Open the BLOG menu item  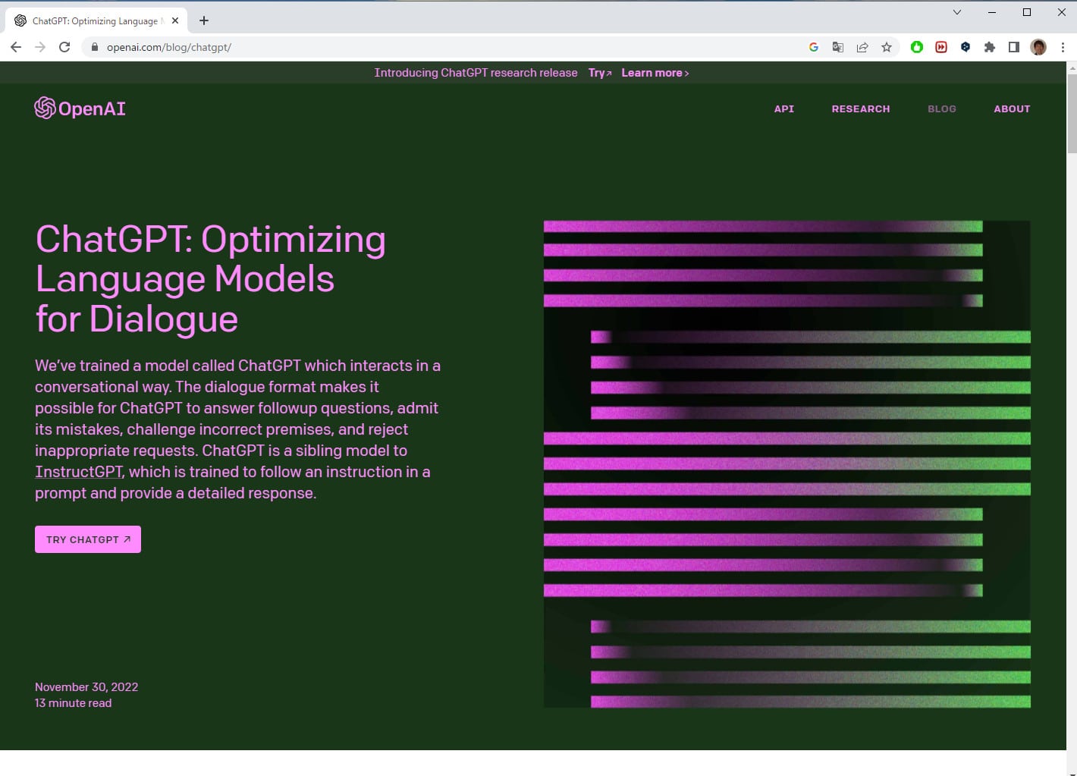942,108
